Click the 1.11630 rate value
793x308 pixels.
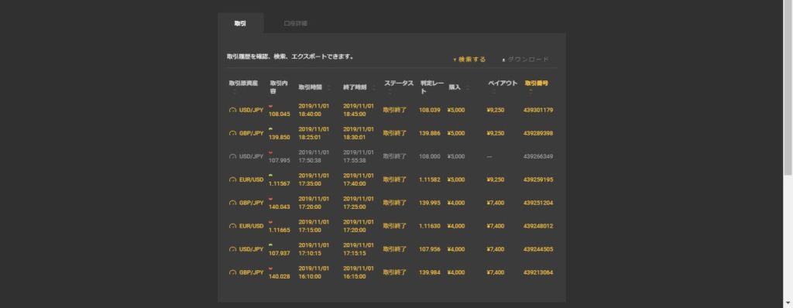point(429,227)
